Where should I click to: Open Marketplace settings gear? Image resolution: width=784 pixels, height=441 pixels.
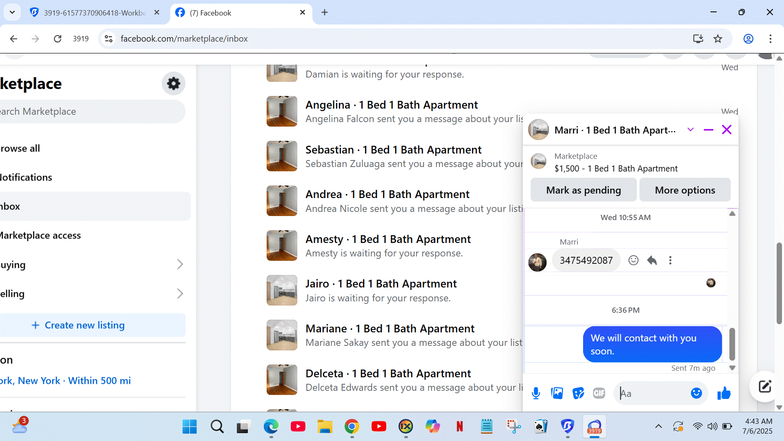click(174, 84)
